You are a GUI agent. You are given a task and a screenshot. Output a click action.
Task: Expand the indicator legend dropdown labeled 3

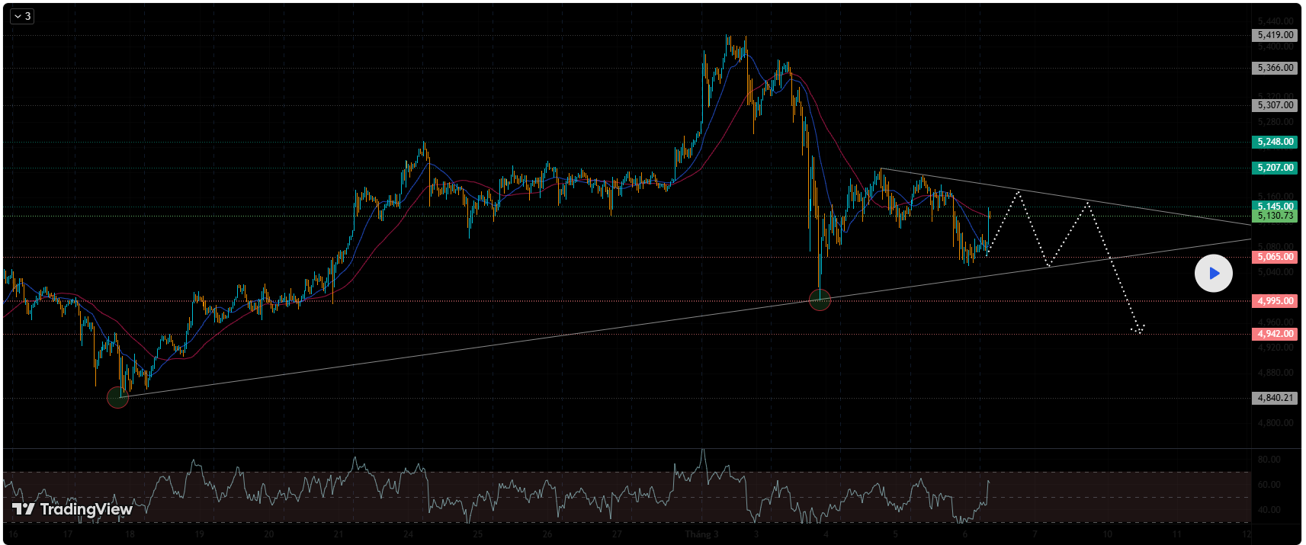point(22,16)
